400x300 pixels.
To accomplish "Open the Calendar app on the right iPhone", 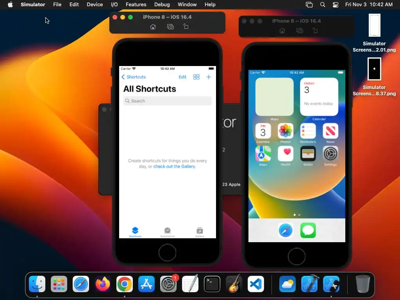I will [263, 131].
